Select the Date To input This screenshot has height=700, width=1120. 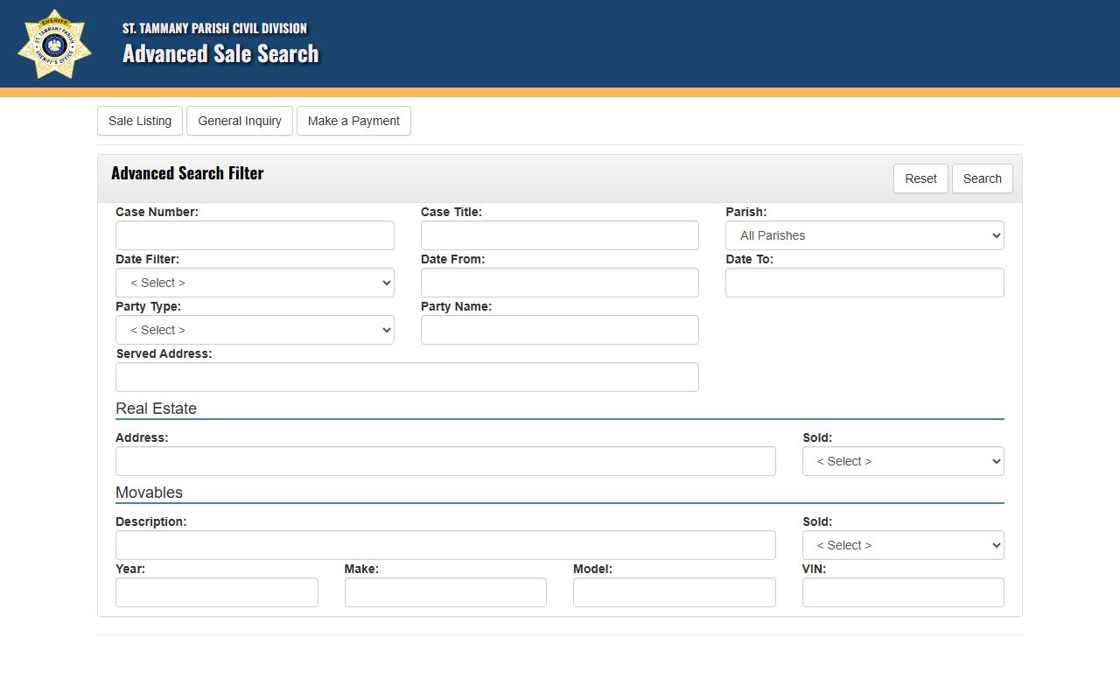(864, 283)
